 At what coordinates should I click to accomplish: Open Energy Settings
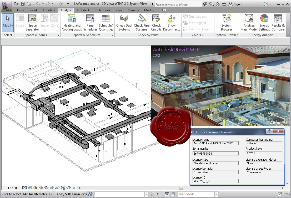pos(264,23)
